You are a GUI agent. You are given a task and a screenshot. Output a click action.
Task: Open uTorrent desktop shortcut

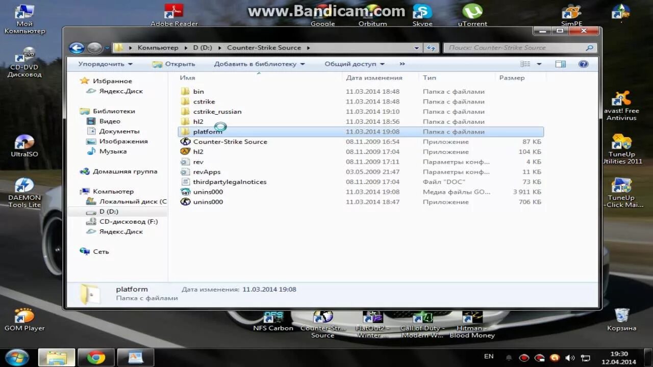[472, 15]
